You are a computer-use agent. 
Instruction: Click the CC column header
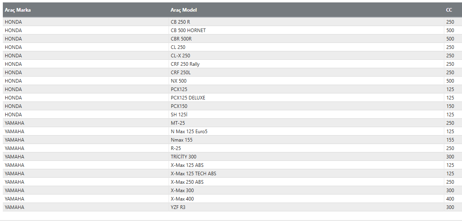449,10
